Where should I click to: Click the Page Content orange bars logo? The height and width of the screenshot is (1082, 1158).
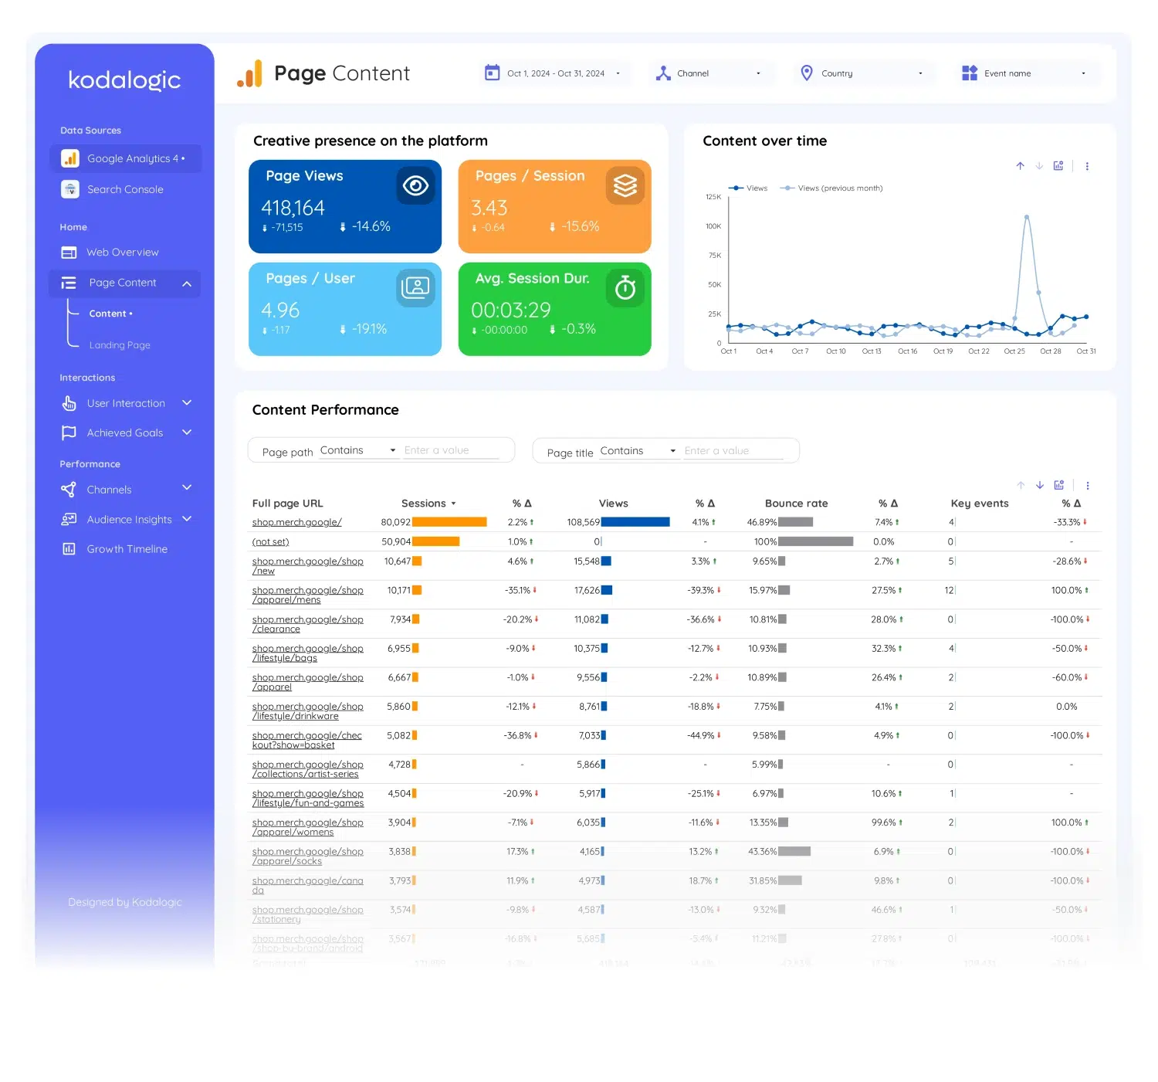[249, 73]
